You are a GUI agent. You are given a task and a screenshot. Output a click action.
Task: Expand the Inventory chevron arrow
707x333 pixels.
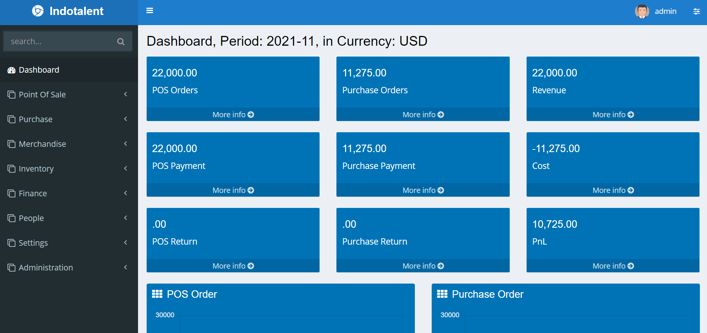(x=126, y=169)
